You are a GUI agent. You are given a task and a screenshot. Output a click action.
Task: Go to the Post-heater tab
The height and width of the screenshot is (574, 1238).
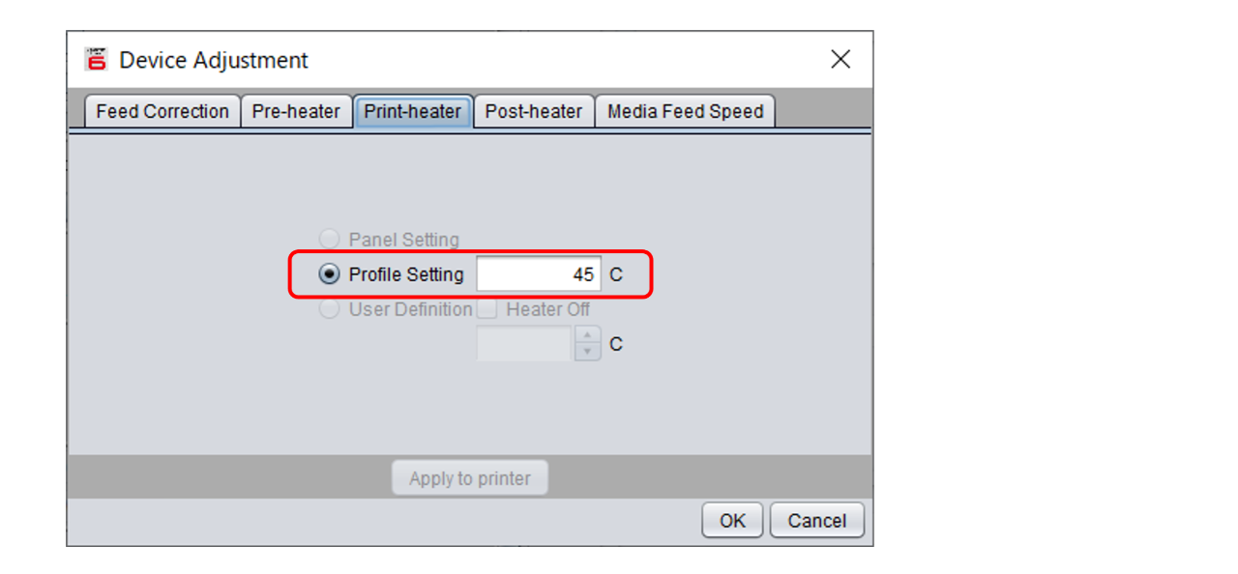pos(534,111)
